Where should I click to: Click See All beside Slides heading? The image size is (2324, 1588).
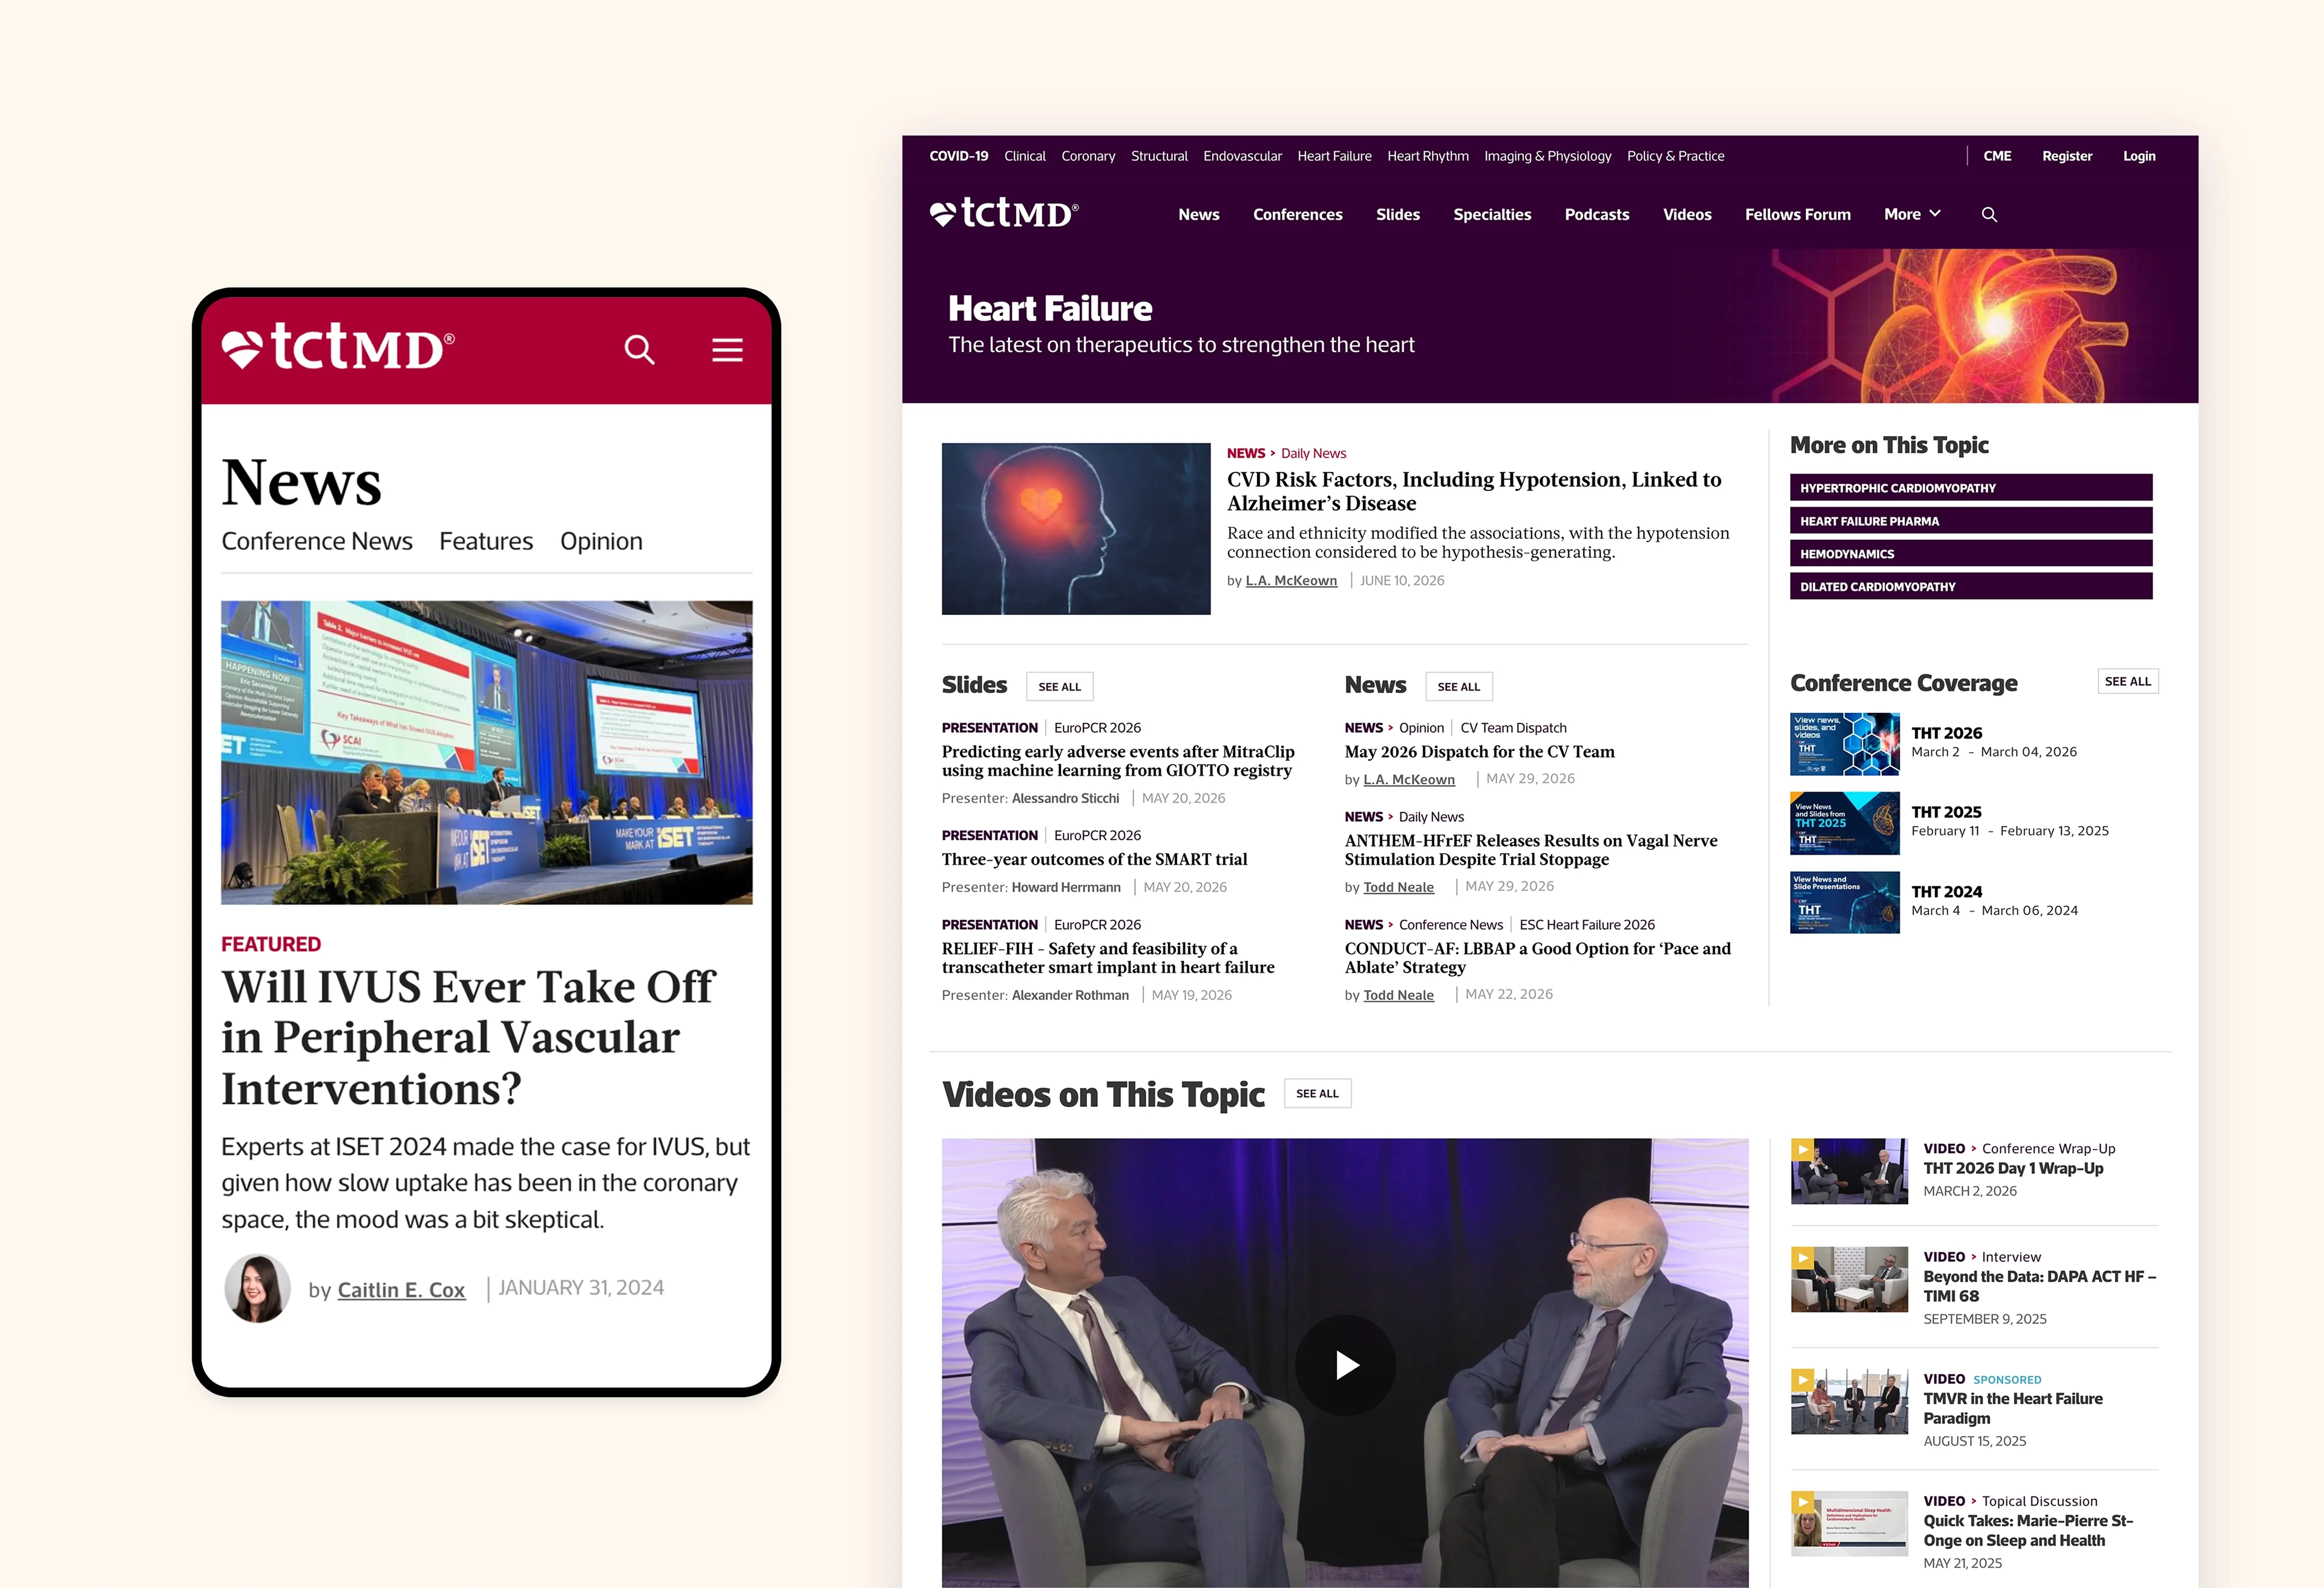click(1059, 687)
